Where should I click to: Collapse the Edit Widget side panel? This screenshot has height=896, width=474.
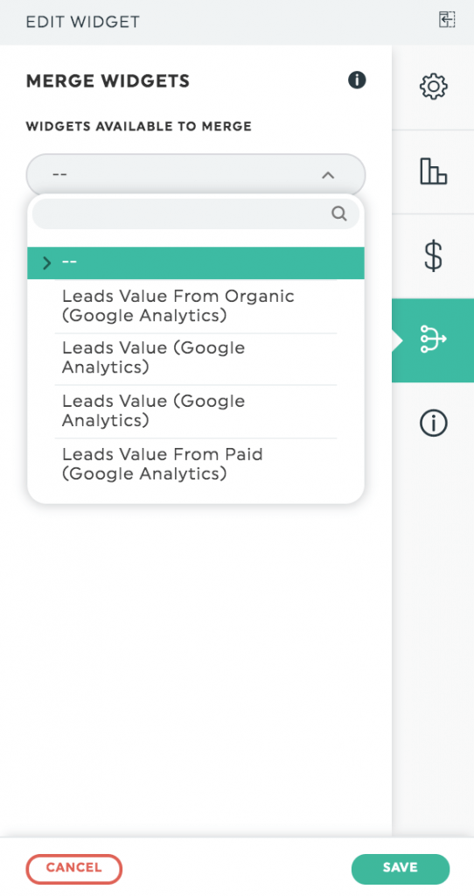[447, 20]
